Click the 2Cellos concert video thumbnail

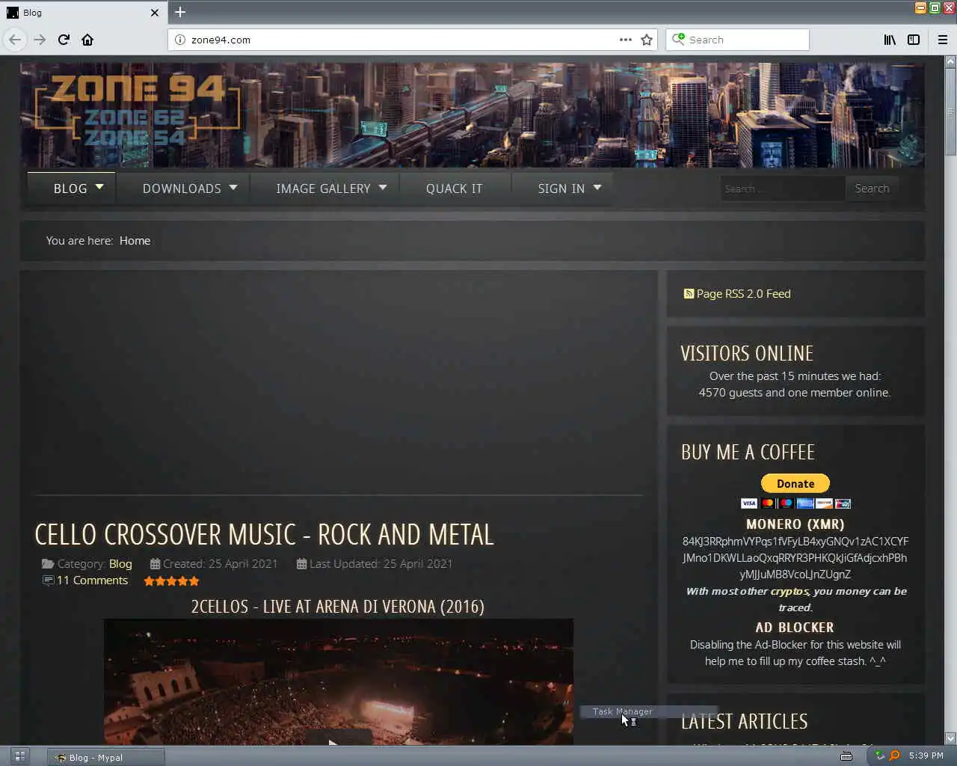338,681
